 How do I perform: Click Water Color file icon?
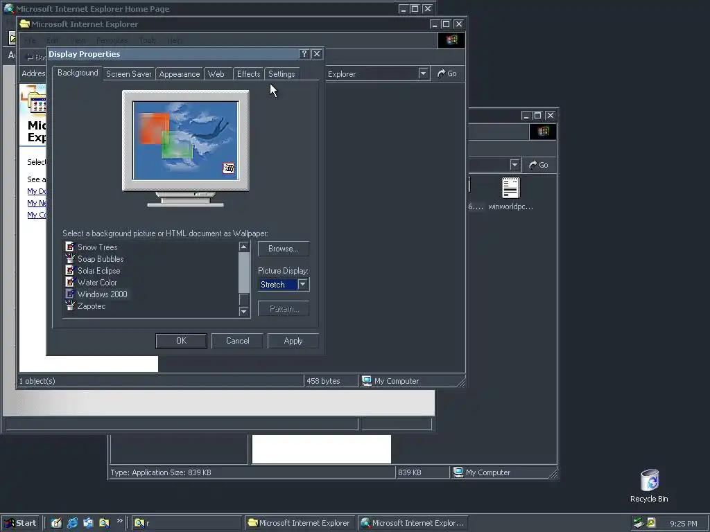(x=70, y=283)
